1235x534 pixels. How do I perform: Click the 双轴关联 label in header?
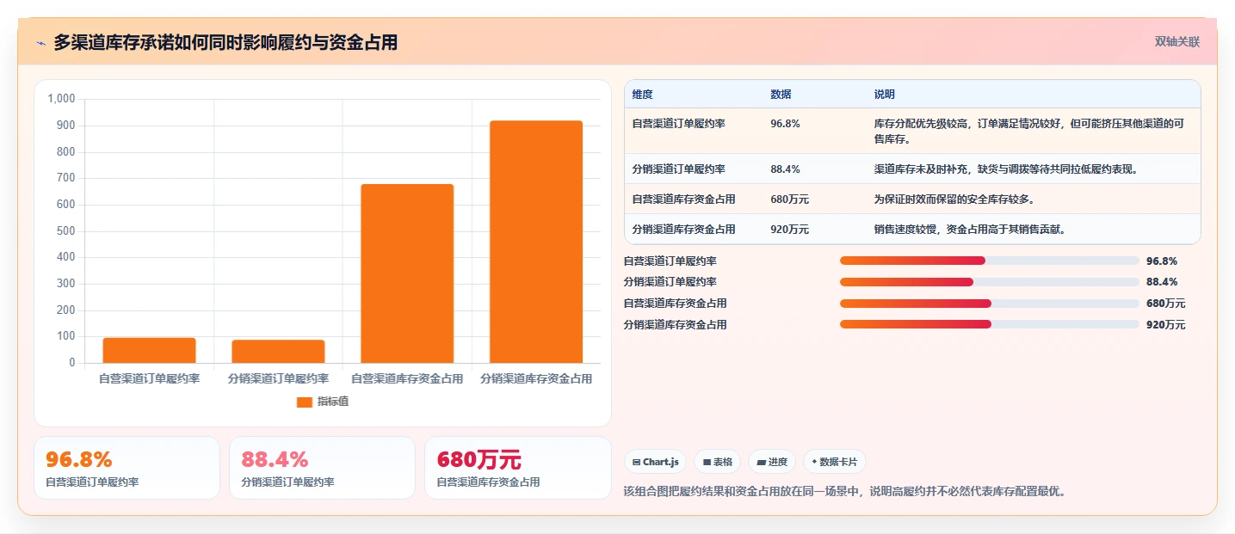1176,41
